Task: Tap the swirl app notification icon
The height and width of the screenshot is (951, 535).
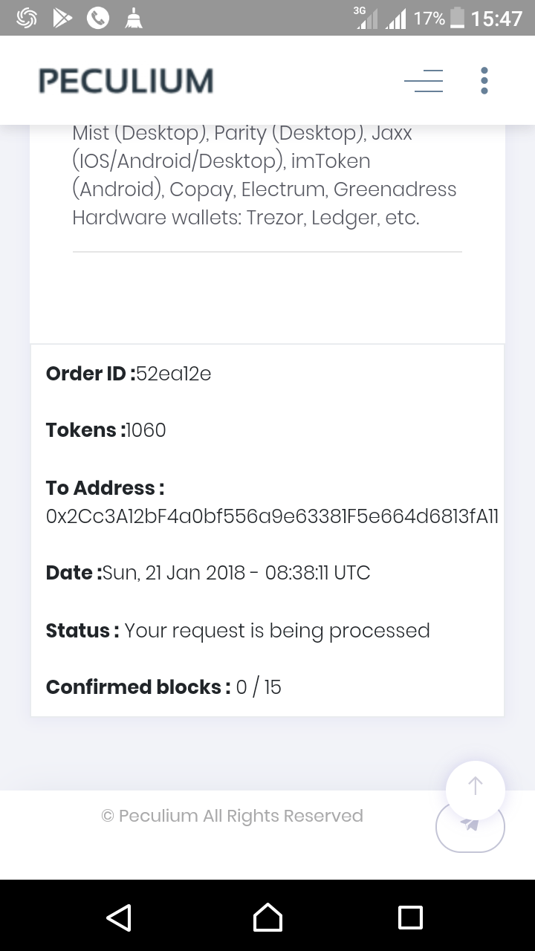Action: coord(27,19)
